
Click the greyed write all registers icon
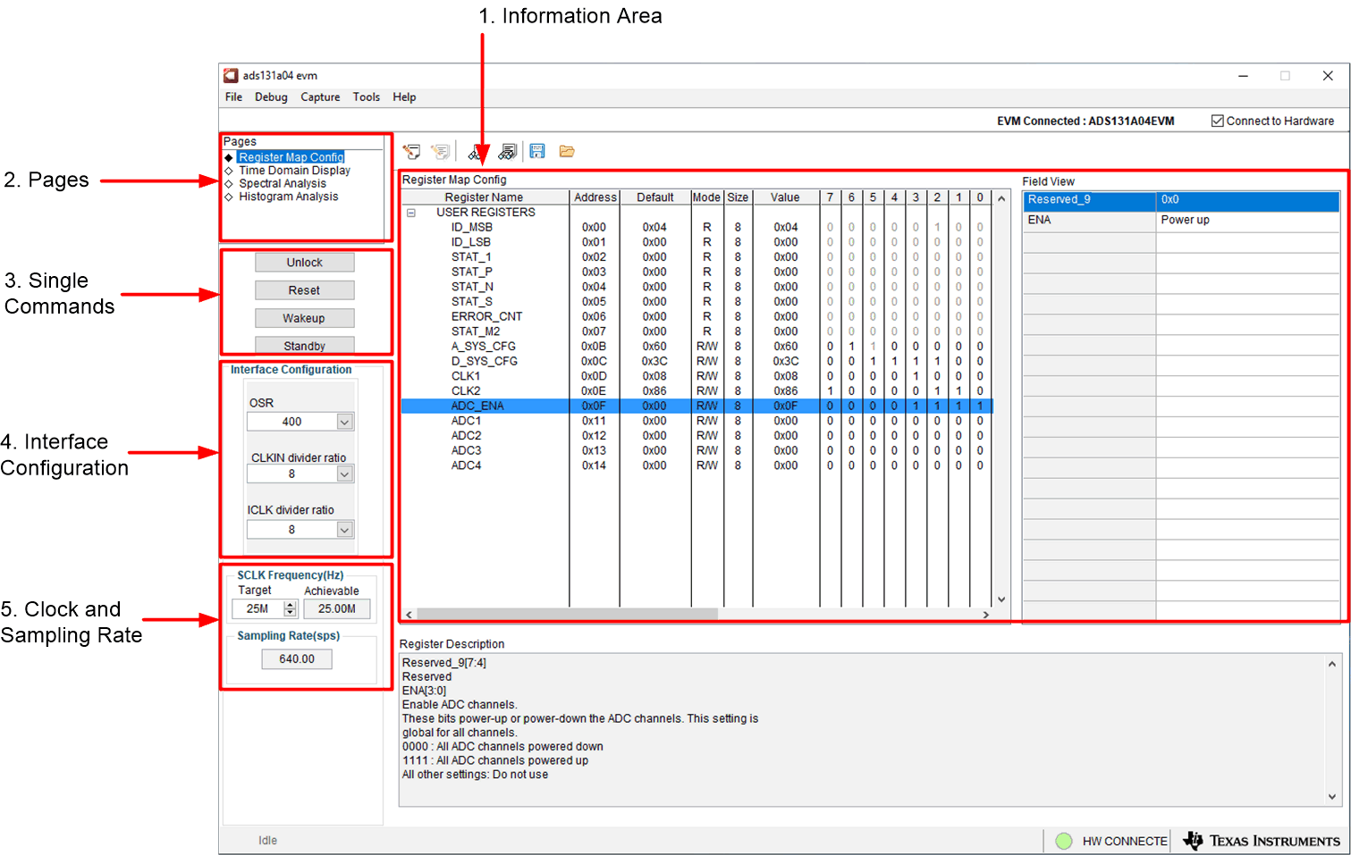coord(440,152)
